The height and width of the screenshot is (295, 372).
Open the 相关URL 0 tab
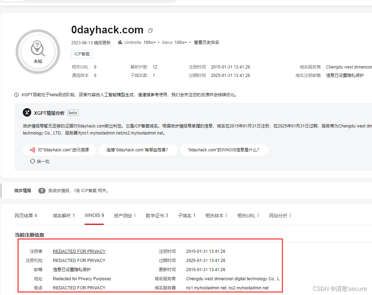tap(248, 216)
